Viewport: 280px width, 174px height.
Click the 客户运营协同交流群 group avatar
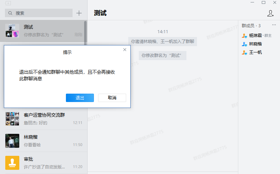pos(12,119)
